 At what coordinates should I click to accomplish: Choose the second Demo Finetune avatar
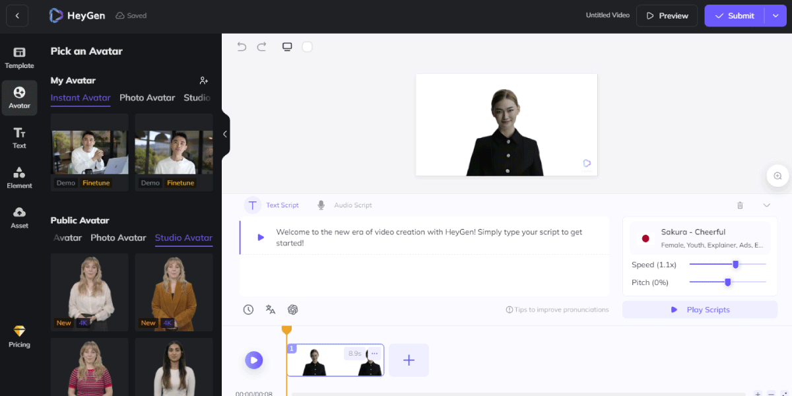174,152
